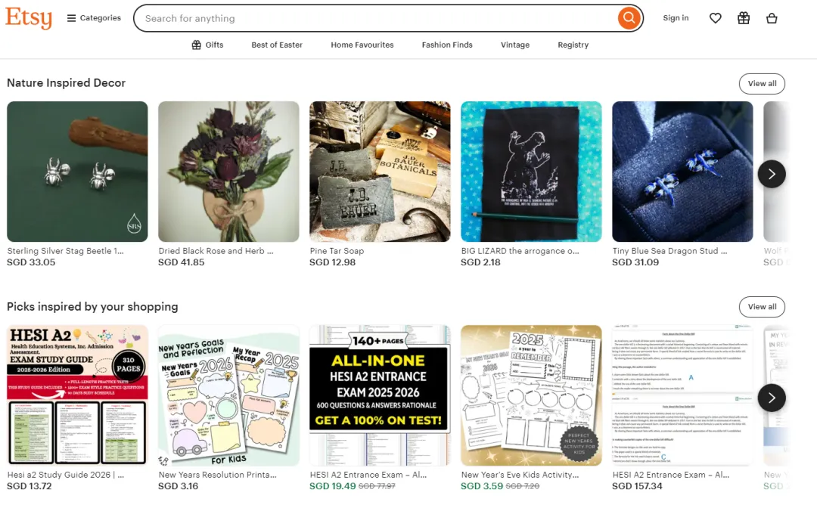Click View all for Nature Inspired Decor
This screenshot has width=817, height=508.
pyautogui.click(x=762, y=84)
